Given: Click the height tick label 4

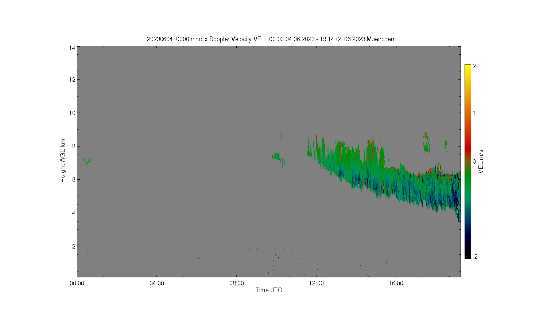Looking at the screenshot, I should tap(74, 213).
